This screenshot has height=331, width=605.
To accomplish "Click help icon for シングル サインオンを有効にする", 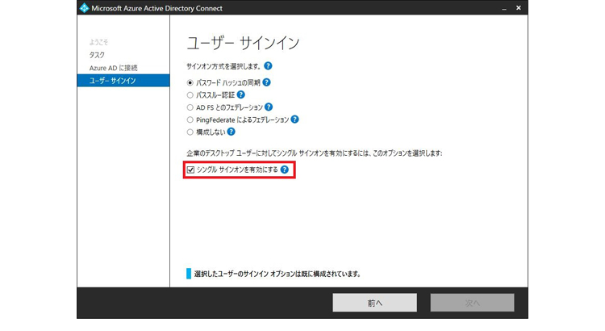I will coord(285,170).
